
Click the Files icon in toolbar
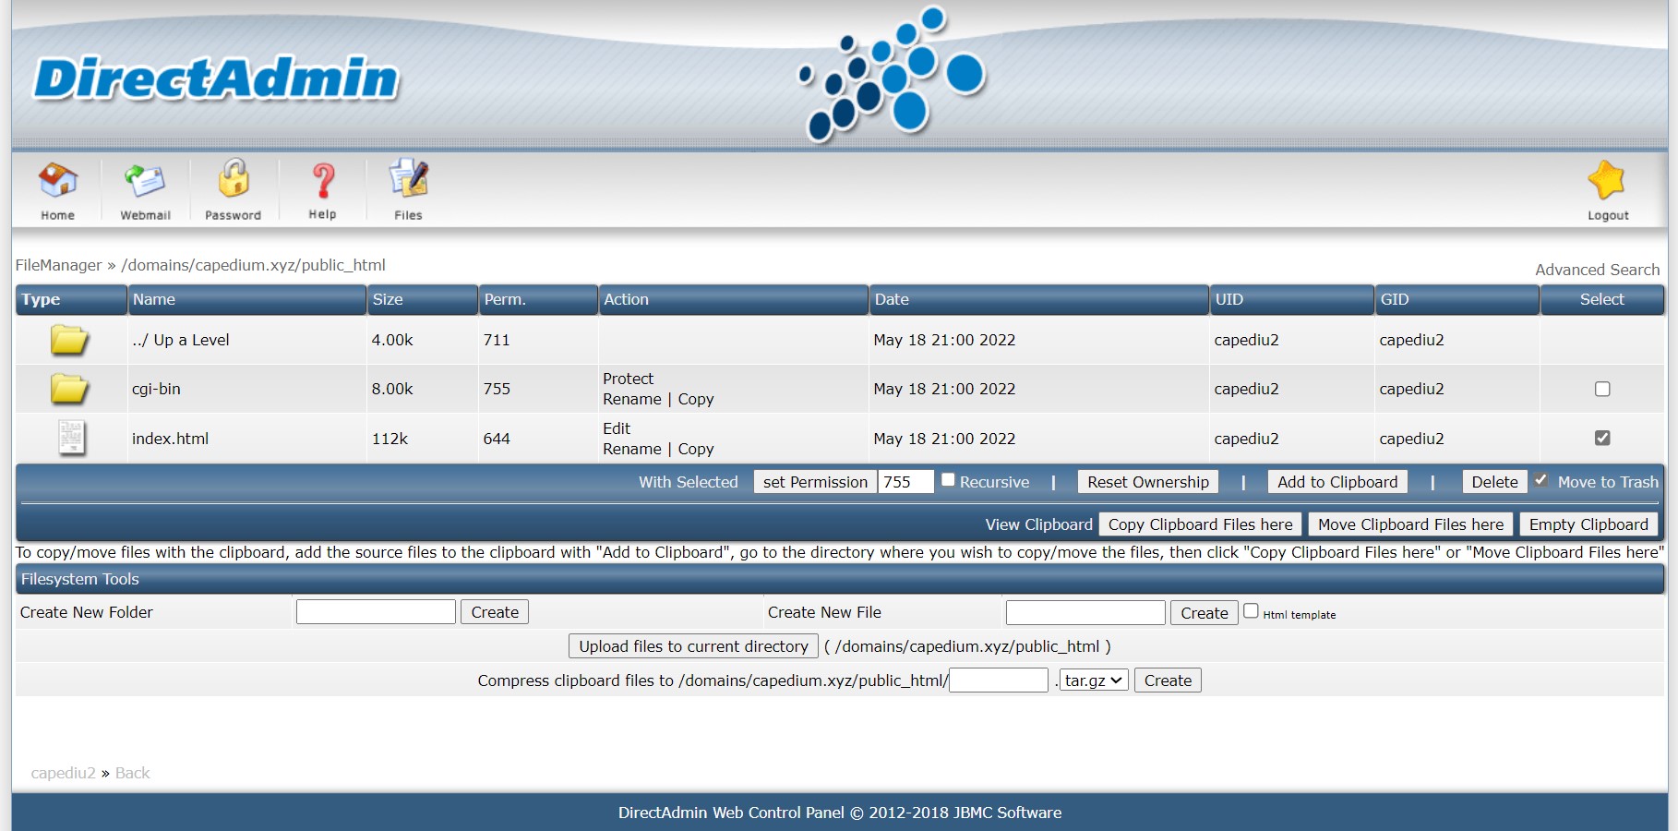pos(408,179)
